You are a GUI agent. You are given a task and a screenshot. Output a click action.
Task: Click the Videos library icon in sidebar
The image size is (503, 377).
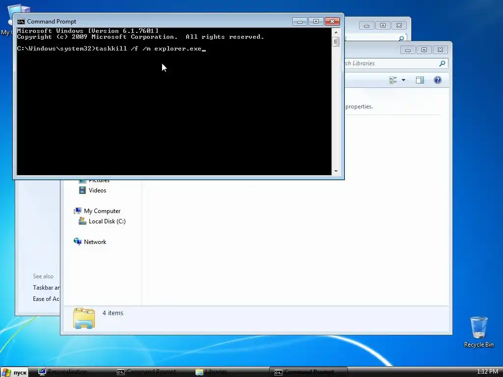[83, 190]
